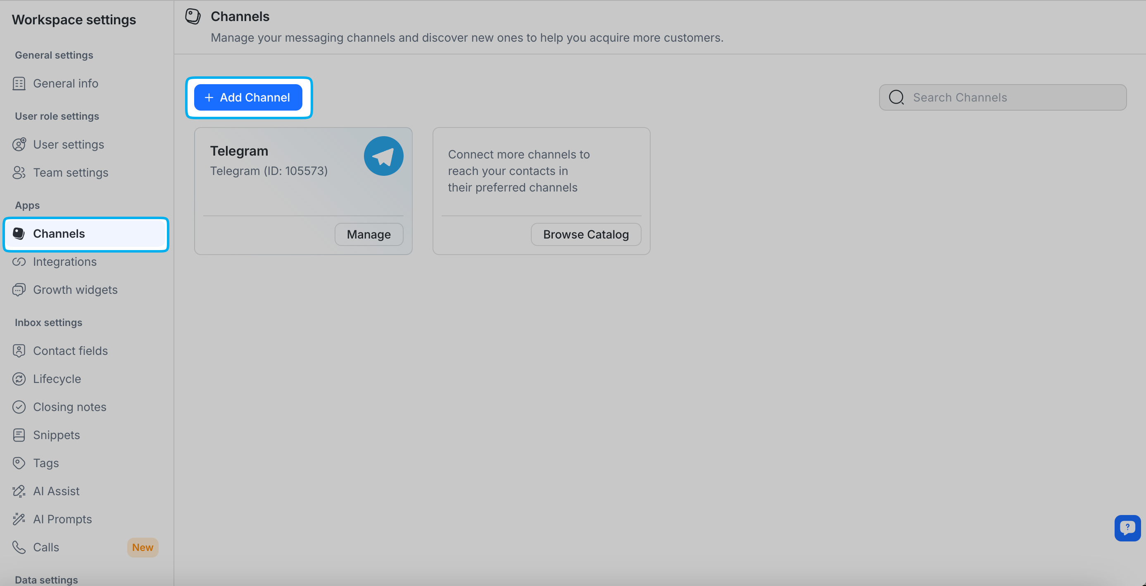Image resolution: width=1146 pixels, height=586 pixels.
Task: Click the AI Prompts wand icon
Action: click(x=19, y=520)
